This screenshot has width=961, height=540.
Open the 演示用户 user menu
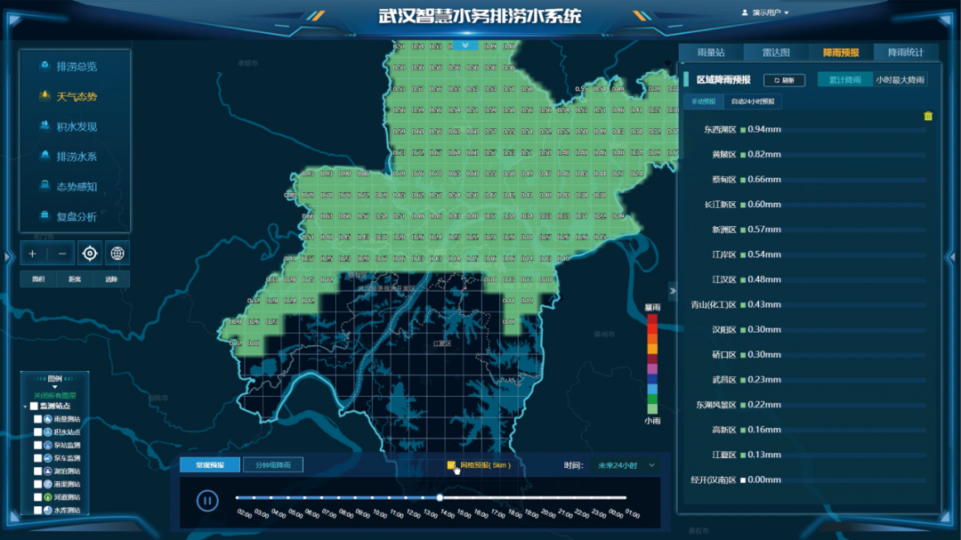click(765, 12)
